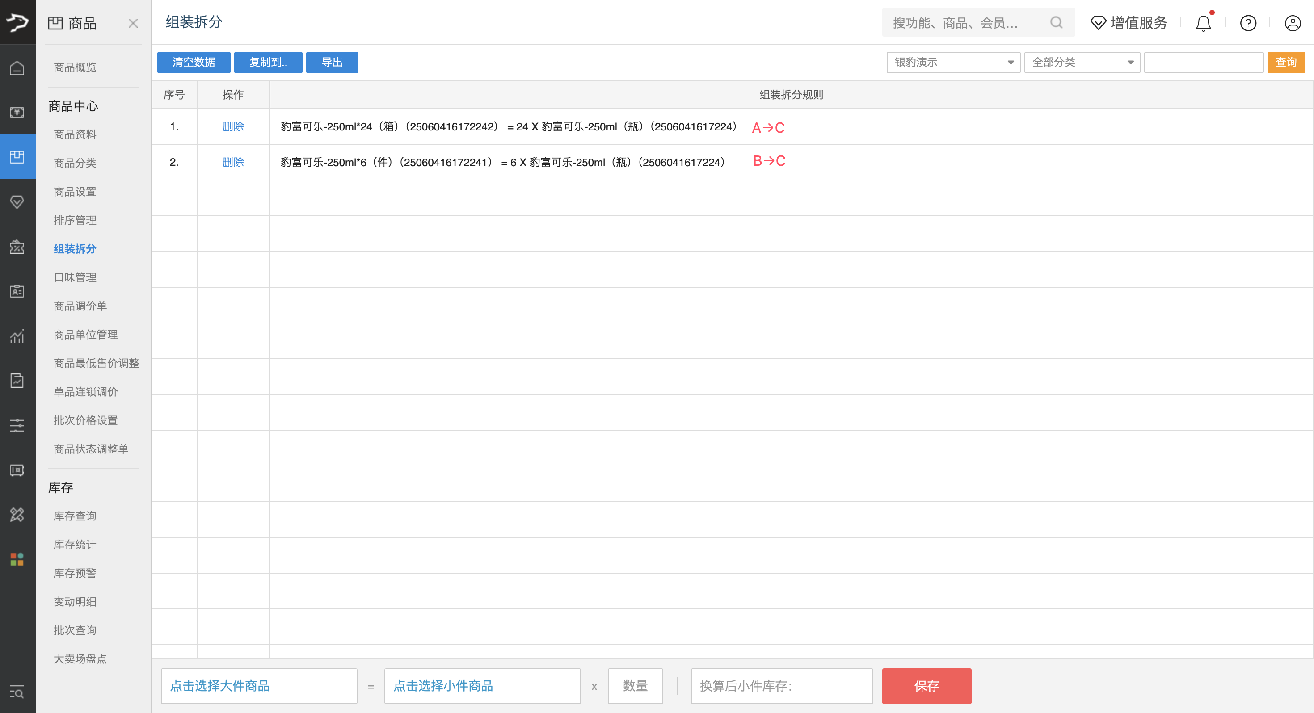The image size is (1314, 713).
Task: Open 单品连锁调价 menu item
Action: [x=86, y=392]
